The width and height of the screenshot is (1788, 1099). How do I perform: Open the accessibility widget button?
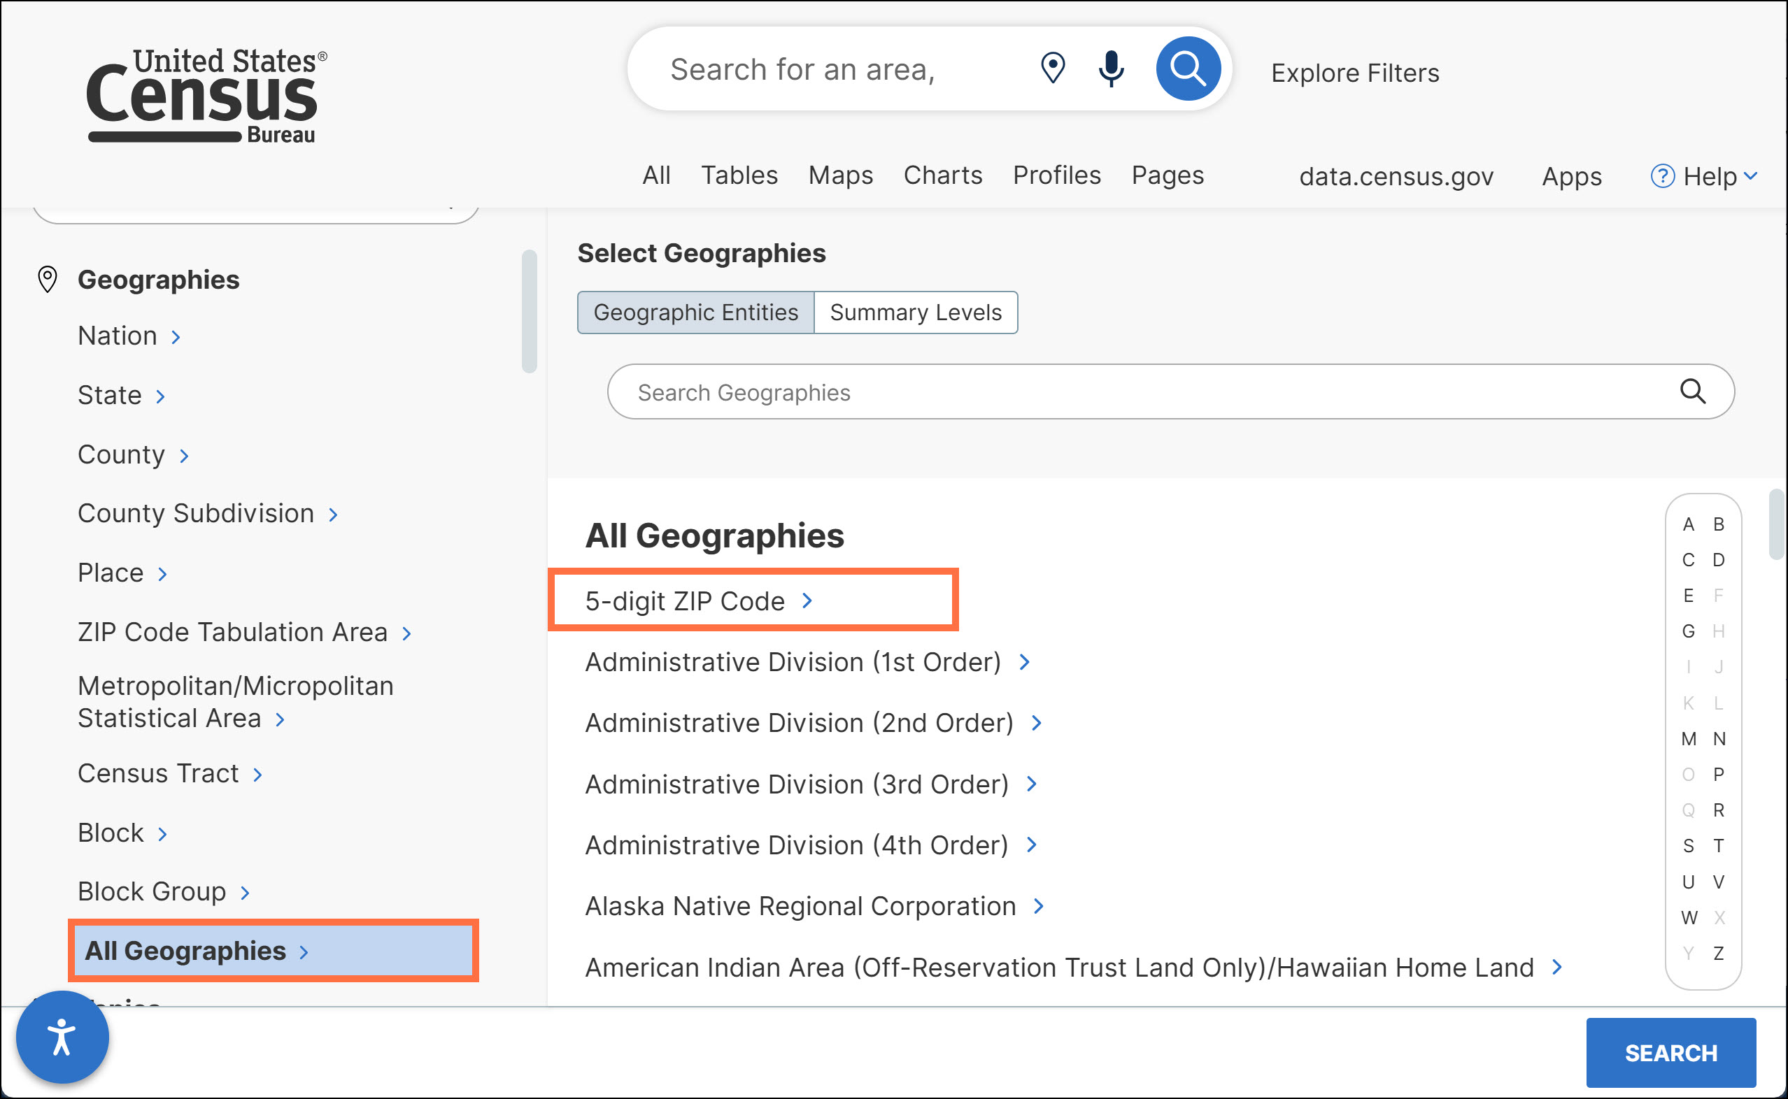coord(62,1037)
